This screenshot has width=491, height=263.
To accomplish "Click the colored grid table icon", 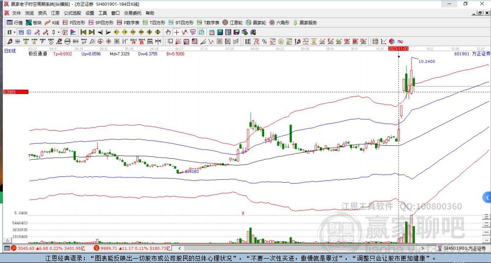I will click(375, 41).
